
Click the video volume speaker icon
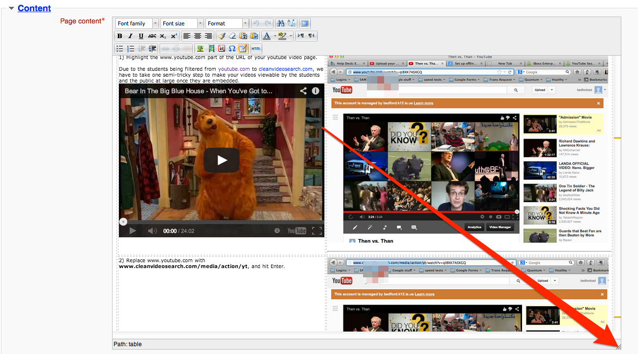(152, 231)
